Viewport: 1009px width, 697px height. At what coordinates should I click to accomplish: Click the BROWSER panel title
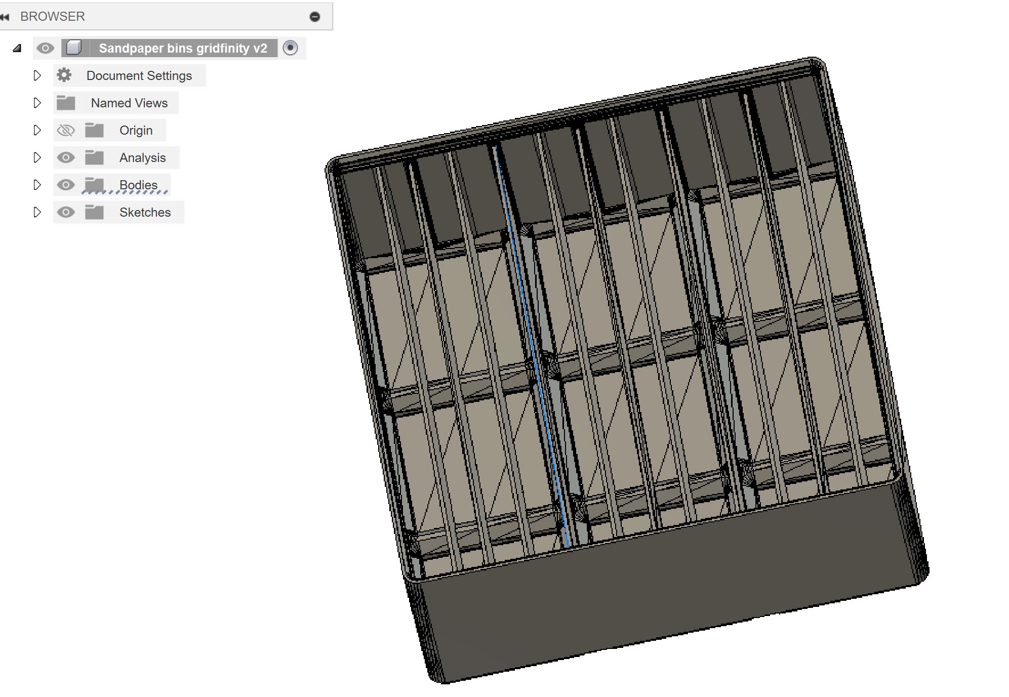click(x=53, y=16)
